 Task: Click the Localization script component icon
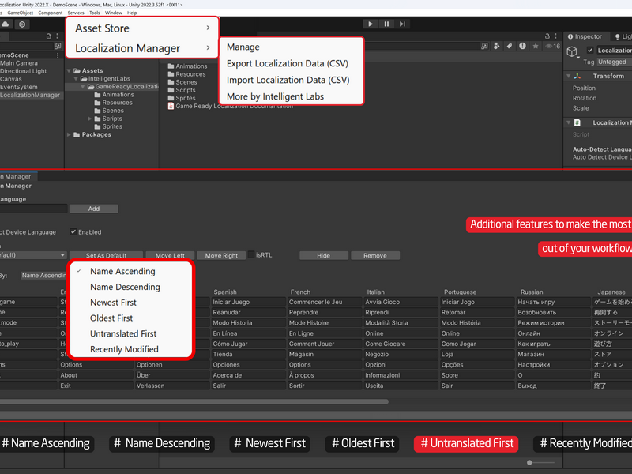[577, 122]
